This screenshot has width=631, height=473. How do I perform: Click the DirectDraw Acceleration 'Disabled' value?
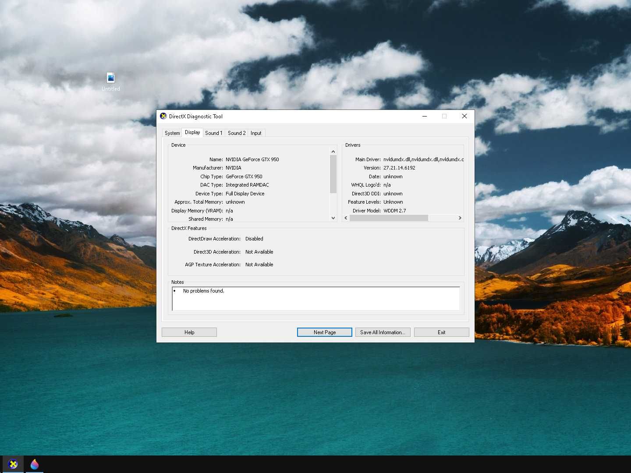click(254, 239)
